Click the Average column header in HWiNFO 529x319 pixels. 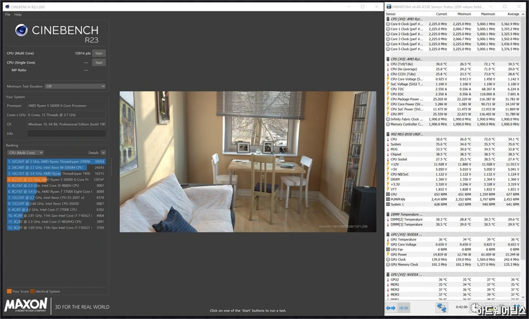pos(513,14)
